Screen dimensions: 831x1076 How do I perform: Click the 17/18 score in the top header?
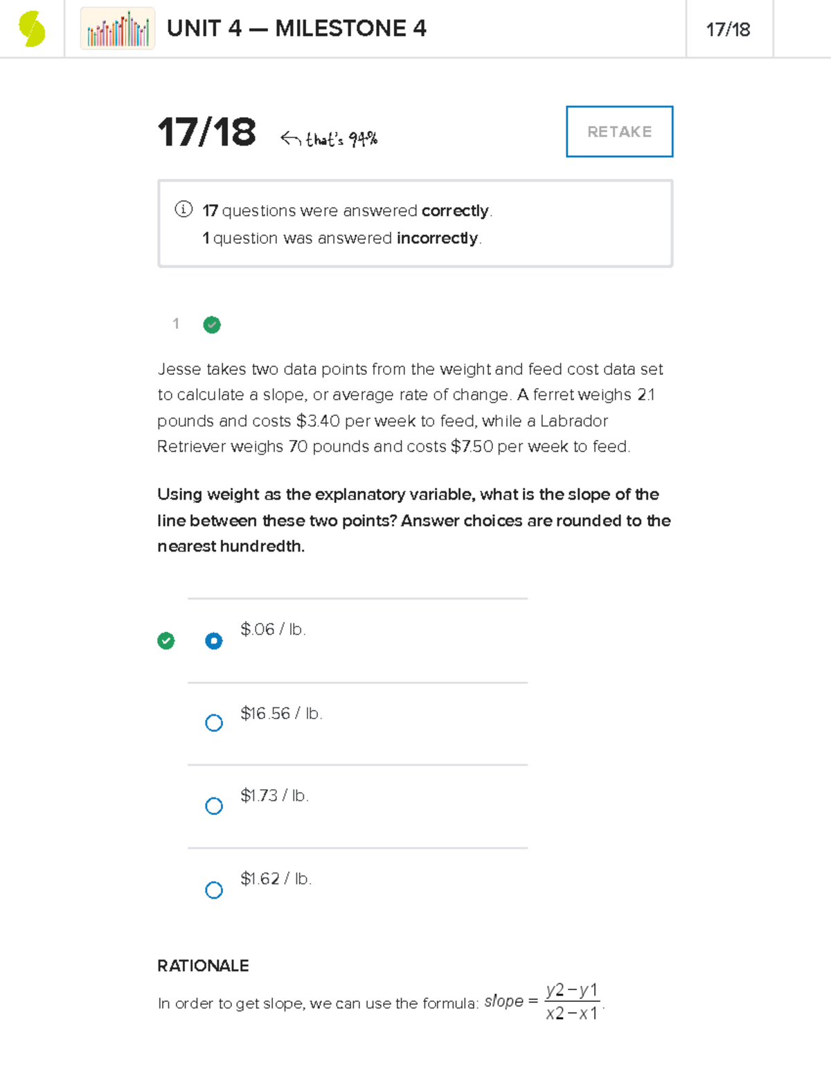coord(728,30)
